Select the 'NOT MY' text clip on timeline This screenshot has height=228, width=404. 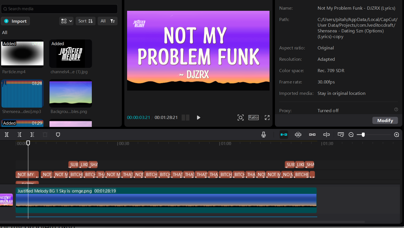click(x=27, y=174)
